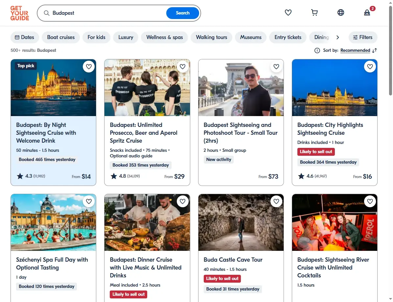Click the Aperol cocktail cruise photo
The image size is (393, 302).
[335, 222]
